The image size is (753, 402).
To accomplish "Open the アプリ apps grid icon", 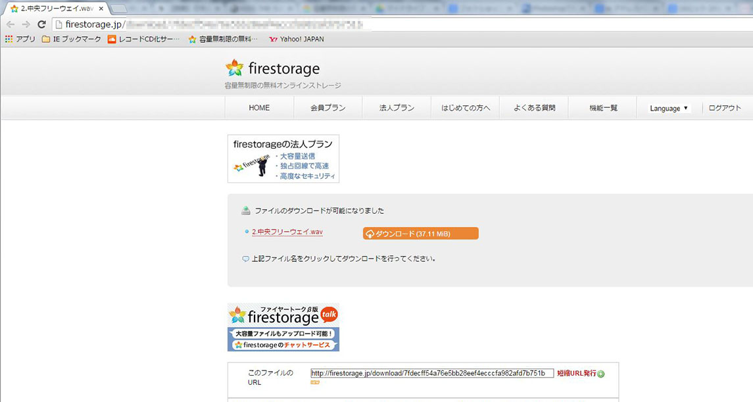I will click(x=9, y=39).
